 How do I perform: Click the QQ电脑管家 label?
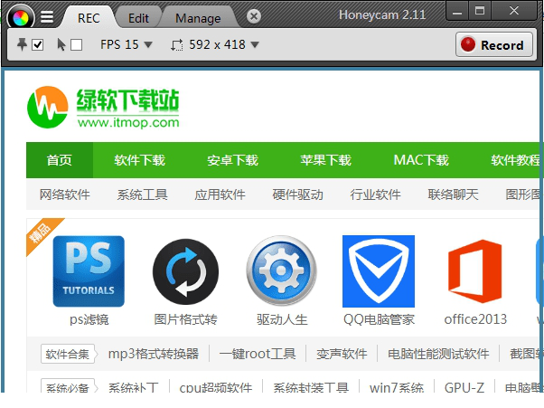(x=379, y=319)
